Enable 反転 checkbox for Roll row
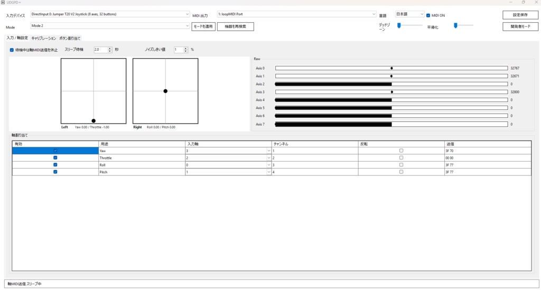Image resolution: width=541 pixels, height=290 pixels. [401, 165]
